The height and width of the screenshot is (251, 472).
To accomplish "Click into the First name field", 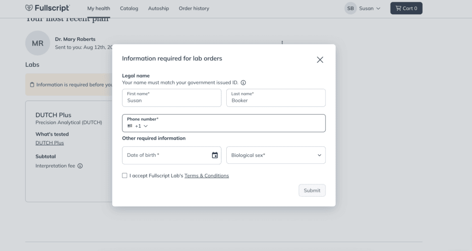I will click(171, 97).
